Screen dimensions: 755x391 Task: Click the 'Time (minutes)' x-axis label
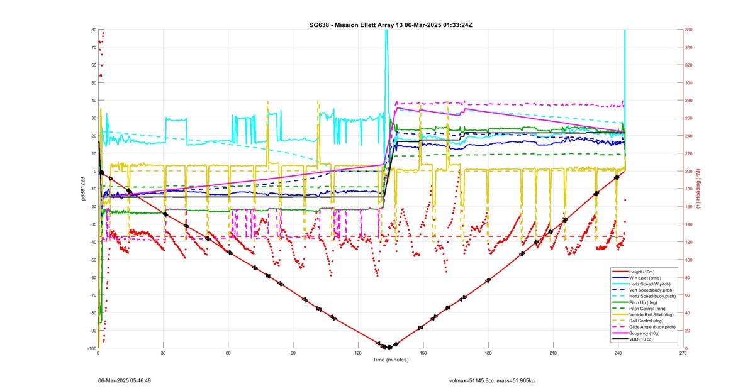click(390, 360)
